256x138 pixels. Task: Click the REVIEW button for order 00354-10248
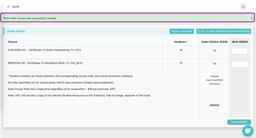point(214,105)
